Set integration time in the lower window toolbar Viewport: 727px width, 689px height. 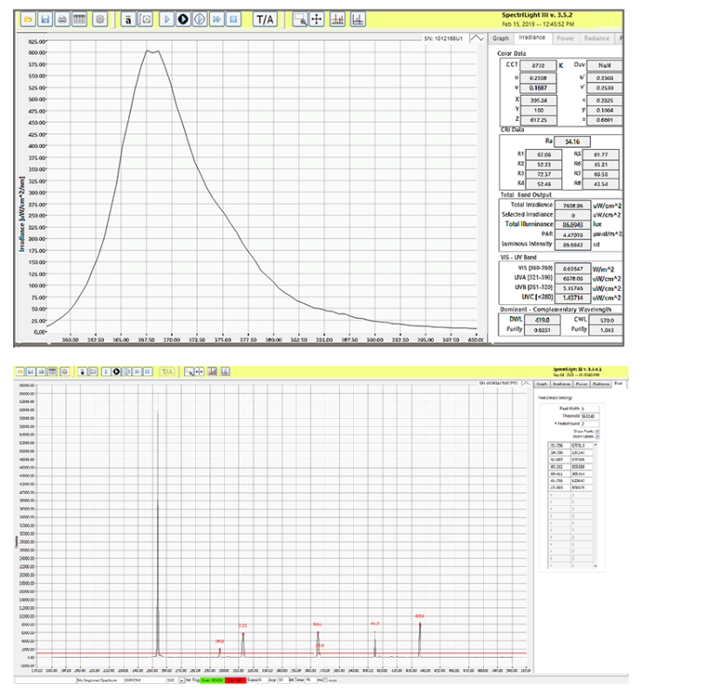click(92, 372)
